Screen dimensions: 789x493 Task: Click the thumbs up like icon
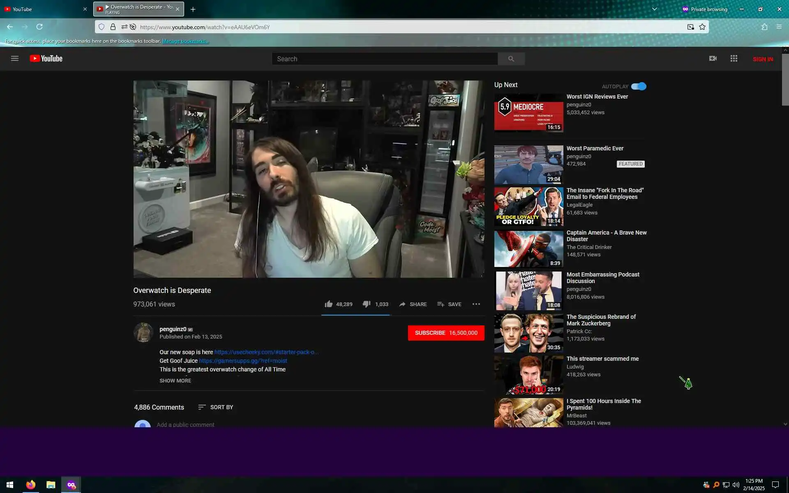point(328,304)
